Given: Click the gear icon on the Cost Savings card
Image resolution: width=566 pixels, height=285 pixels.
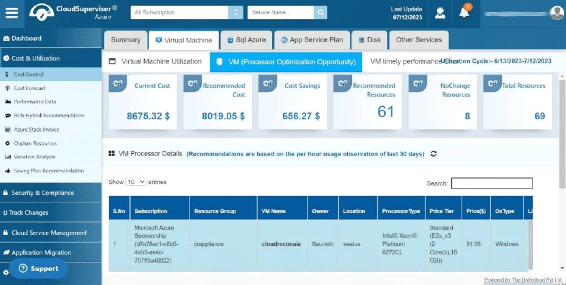Looking at the screenshot, I should point(268,84).
